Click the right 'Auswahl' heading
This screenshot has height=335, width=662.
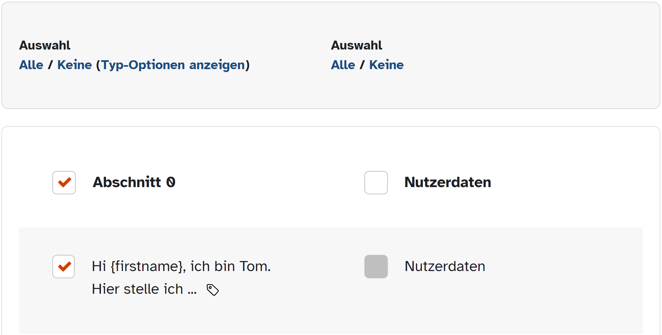(x=356, y=45)
